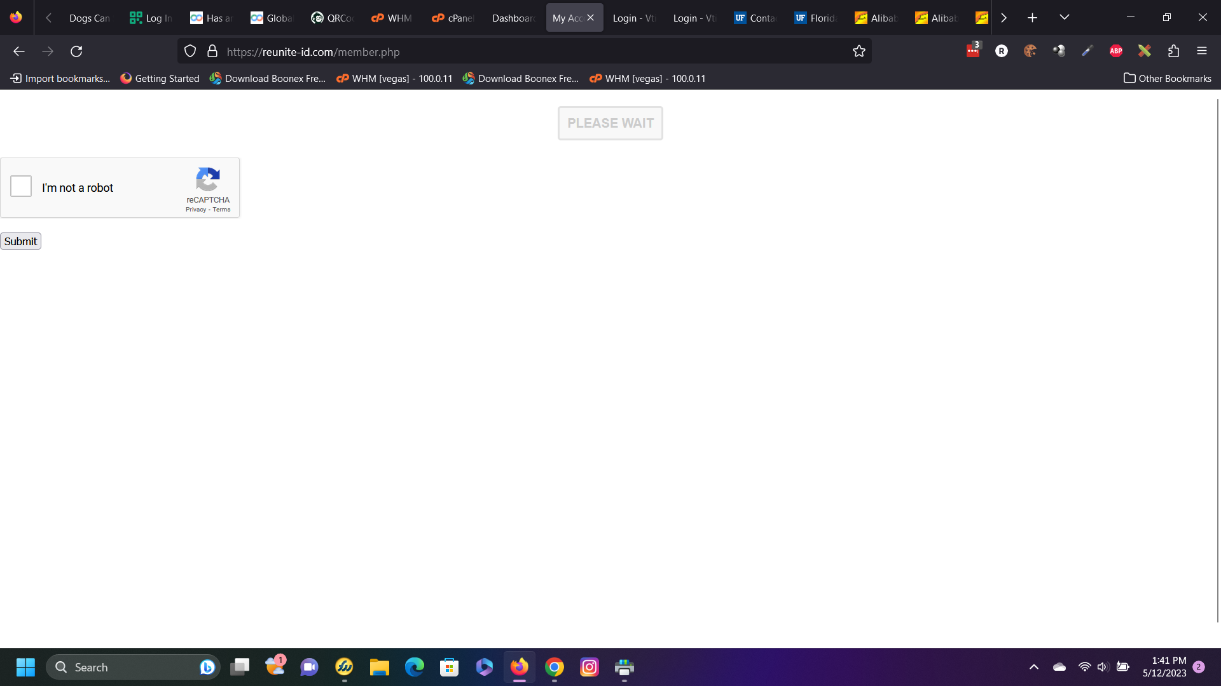Open the Extensions puzzle piece menu
This screenshot has width=1221, height=686.
[x=1173, y=51]
